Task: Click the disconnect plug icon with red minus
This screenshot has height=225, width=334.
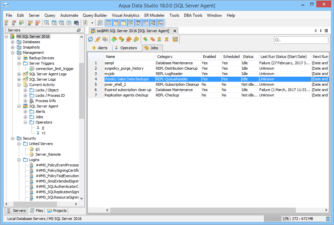Action: [x=38, y=23]
